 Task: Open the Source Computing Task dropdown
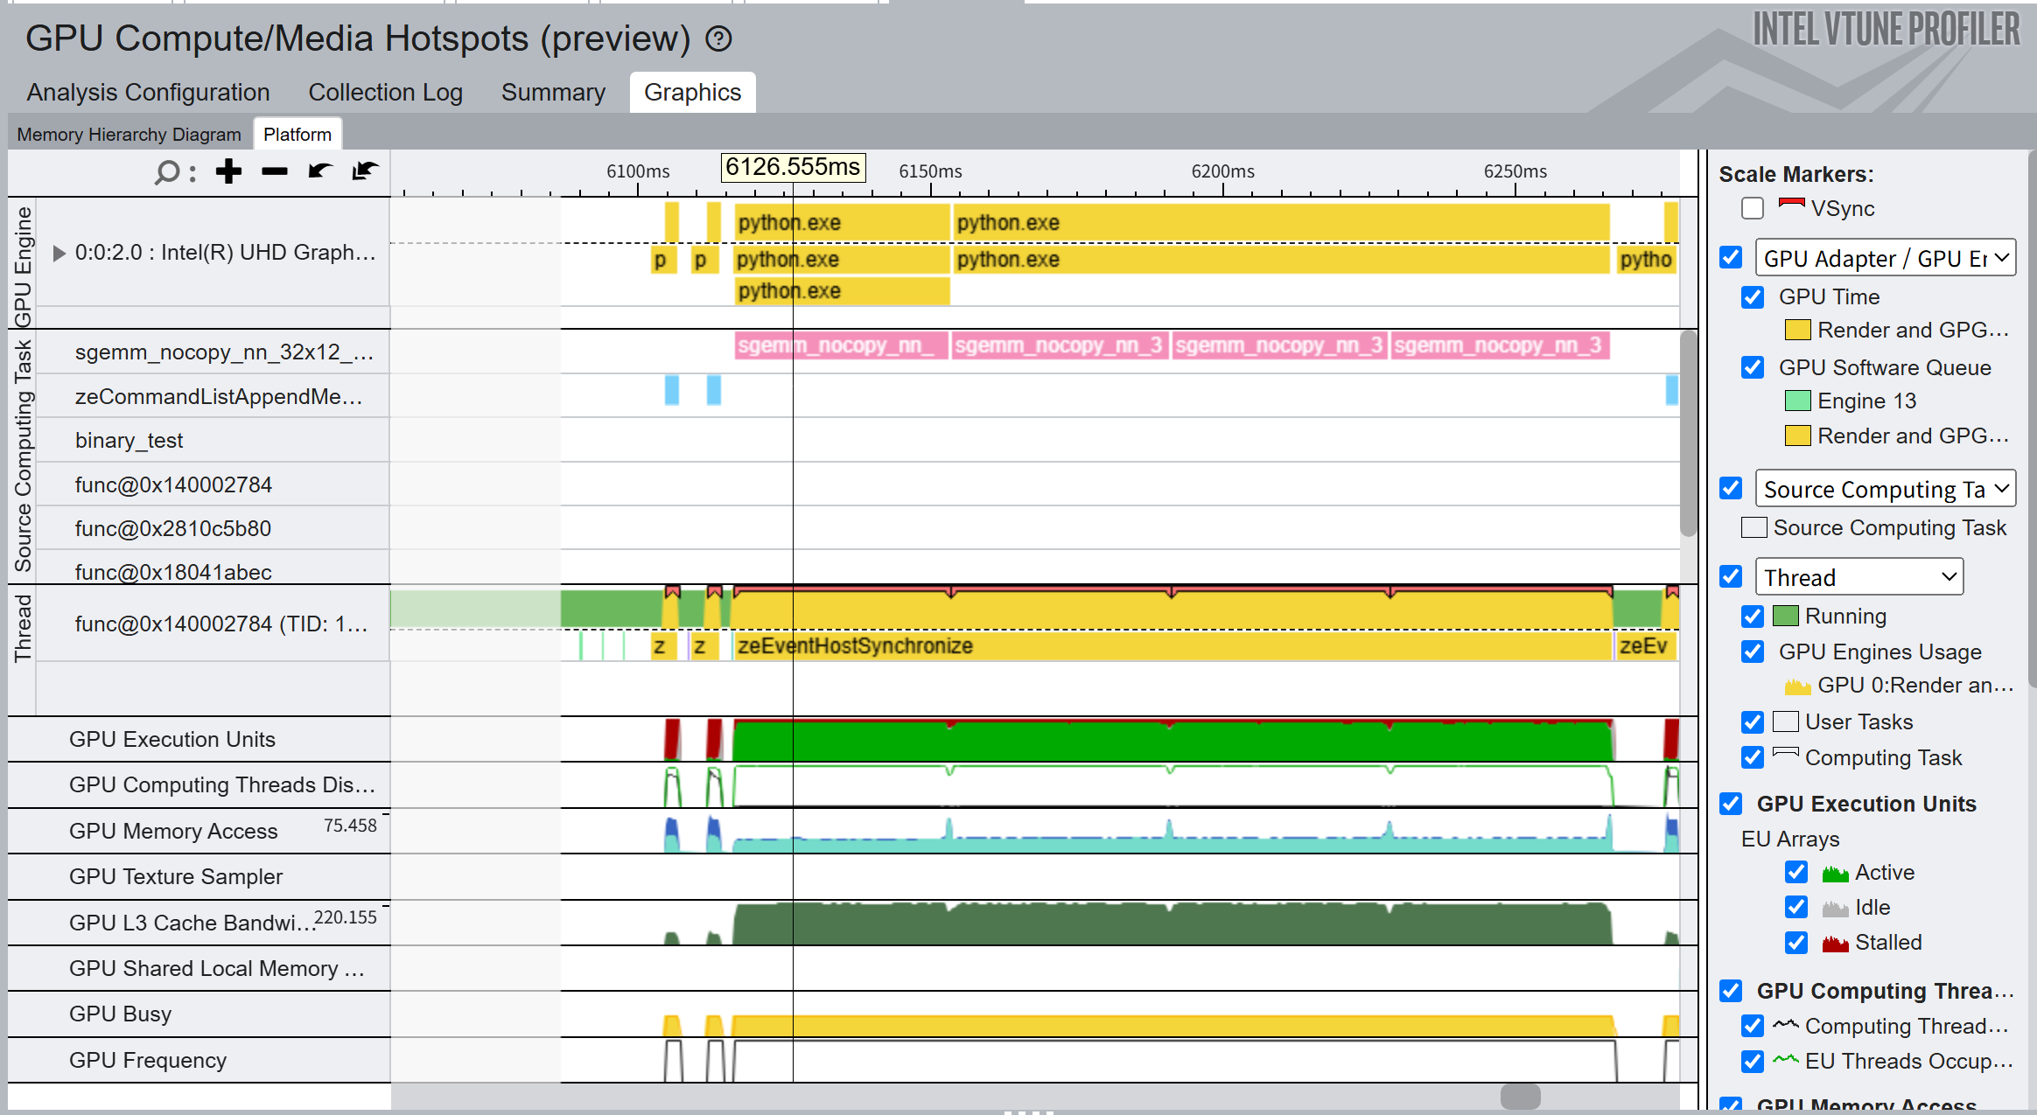1886,489
